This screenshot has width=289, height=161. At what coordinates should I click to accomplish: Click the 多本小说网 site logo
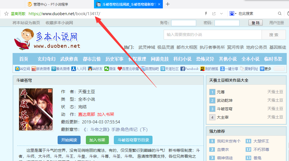point(47,39)
